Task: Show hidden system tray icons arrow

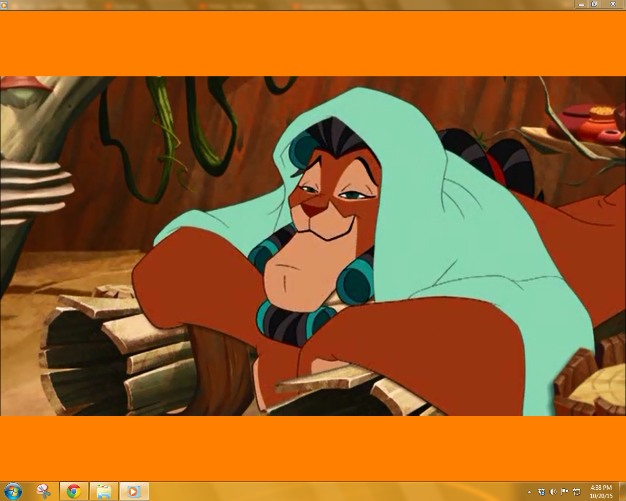Action: [529, 492]
